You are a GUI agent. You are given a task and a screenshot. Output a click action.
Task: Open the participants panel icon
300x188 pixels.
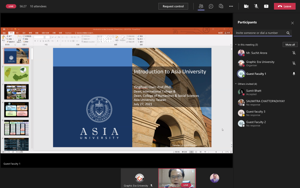pos(201,6)
